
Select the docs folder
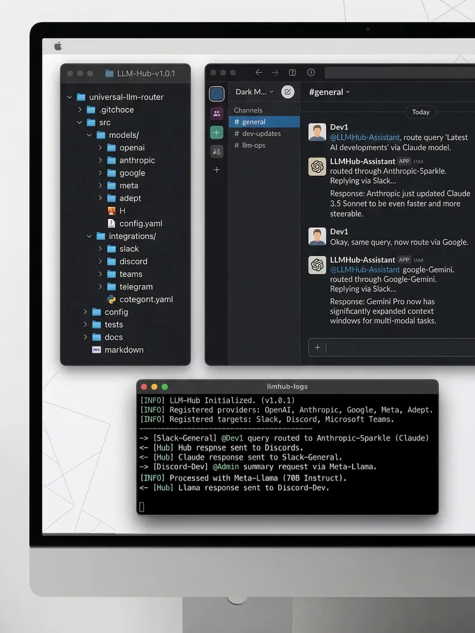[108, 337]
